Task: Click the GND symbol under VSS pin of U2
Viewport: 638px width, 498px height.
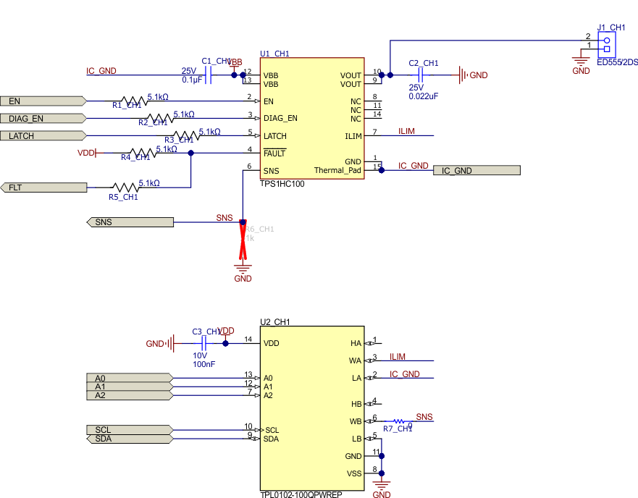Action: tap(381, 484)
